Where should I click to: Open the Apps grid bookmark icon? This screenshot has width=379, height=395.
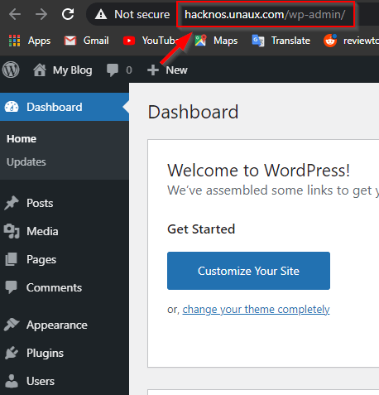[x=14, y=41]
